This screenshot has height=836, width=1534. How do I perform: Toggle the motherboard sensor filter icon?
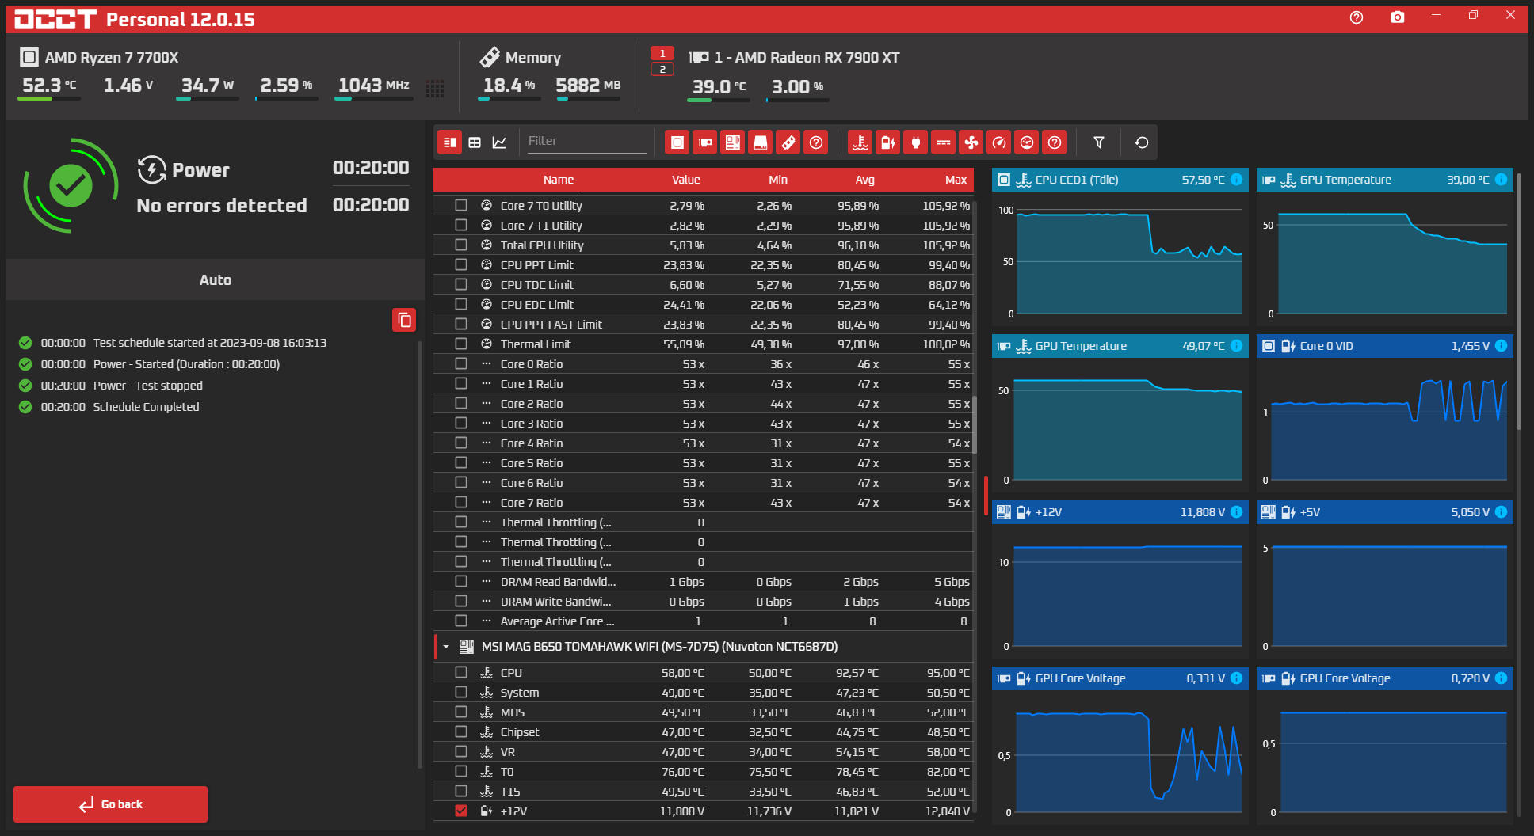pos(732,142)
